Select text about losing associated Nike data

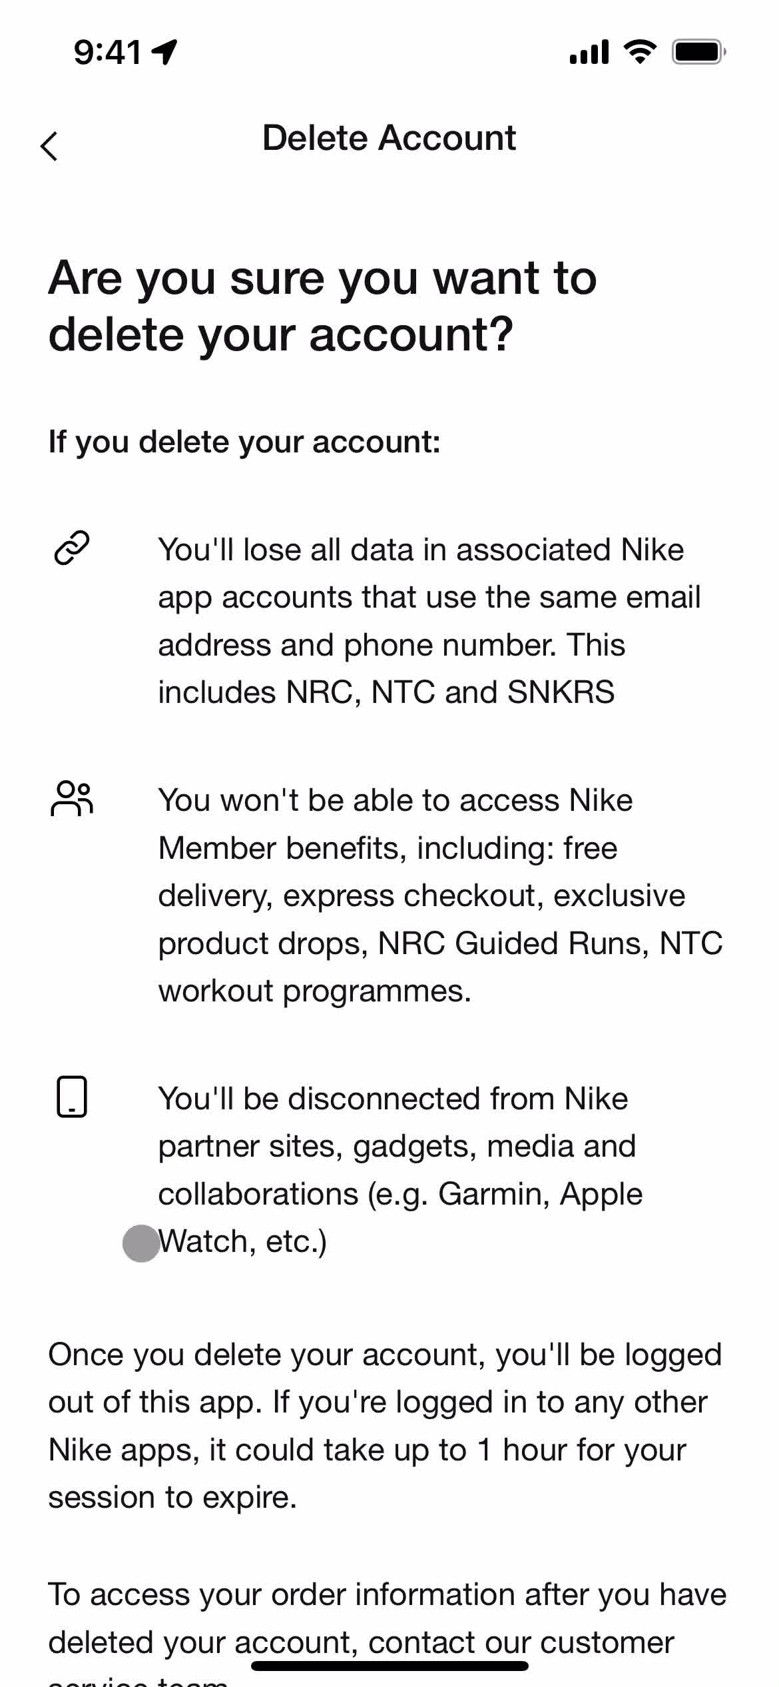tap(429, 620)
